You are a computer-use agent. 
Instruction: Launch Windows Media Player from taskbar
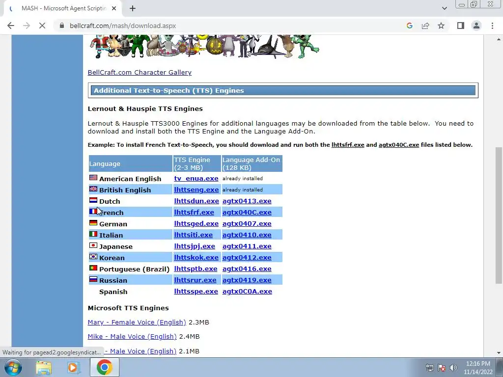74,367
